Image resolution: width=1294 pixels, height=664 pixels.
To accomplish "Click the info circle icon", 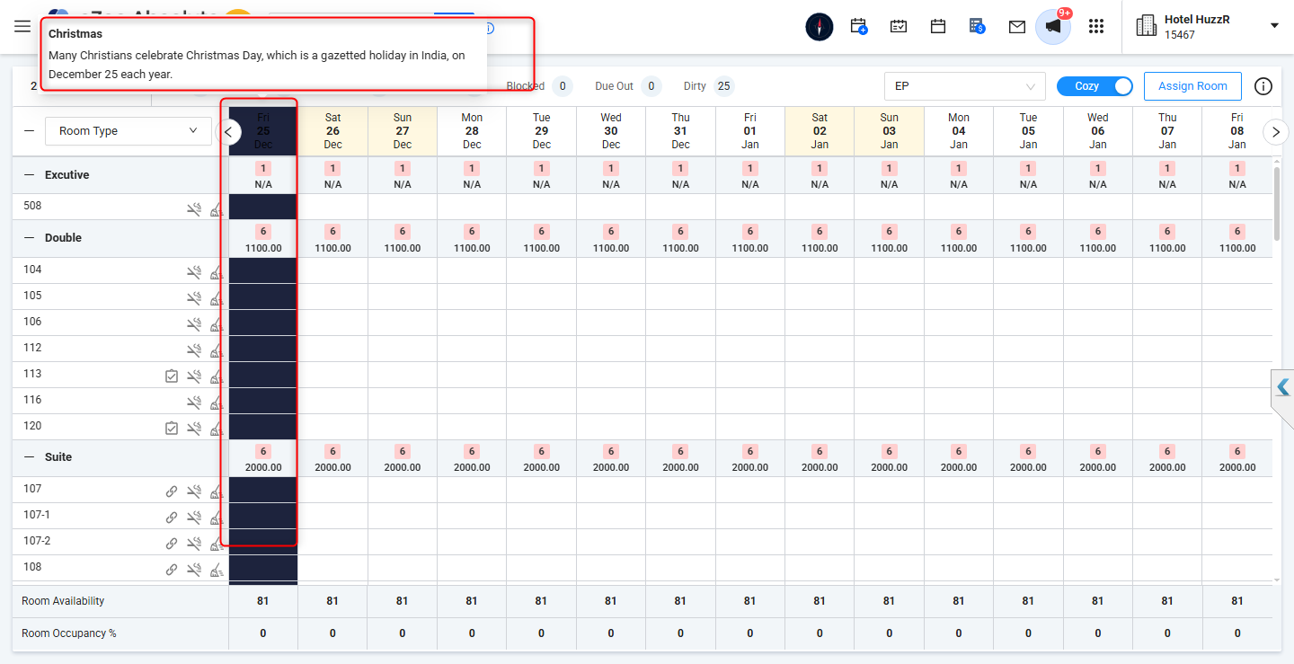I will point(1263,86).
